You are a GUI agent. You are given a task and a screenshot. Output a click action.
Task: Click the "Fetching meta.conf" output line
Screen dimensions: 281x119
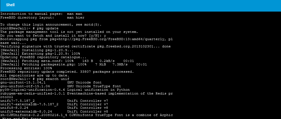pos(67,61)
